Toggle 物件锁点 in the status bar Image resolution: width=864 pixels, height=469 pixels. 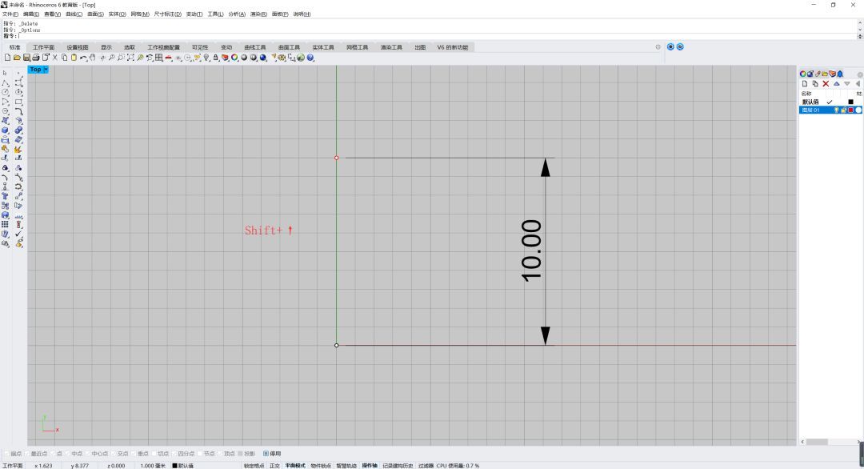point(321,466)
